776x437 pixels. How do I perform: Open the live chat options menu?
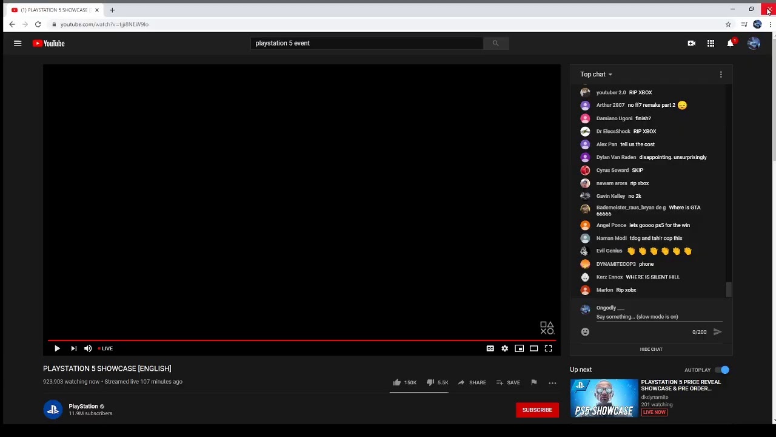click(x=721, y=74)
